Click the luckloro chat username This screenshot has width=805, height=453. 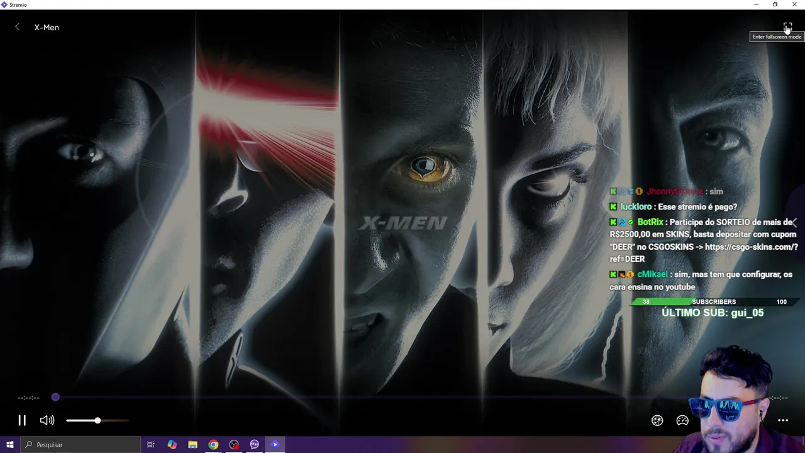[x=636, y=206]
